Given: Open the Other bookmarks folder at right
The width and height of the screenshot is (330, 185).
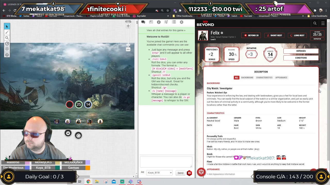Looking at the screenshot, I should (x=317, y=16).
